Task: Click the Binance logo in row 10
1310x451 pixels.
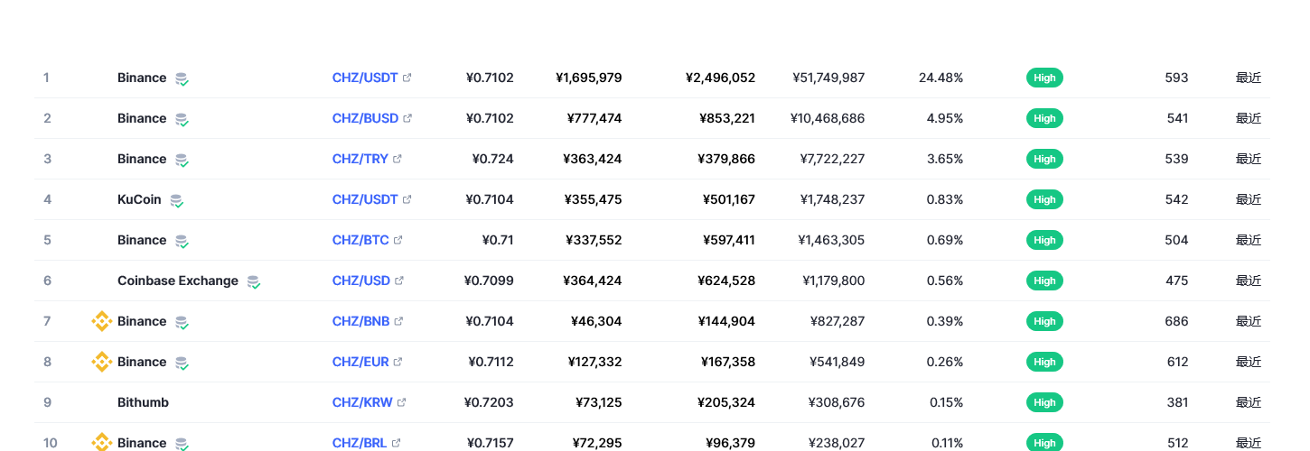Action: (101, 442)
